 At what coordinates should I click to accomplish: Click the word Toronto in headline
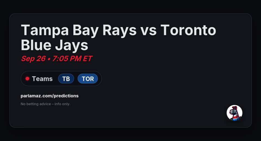point(188,30)
